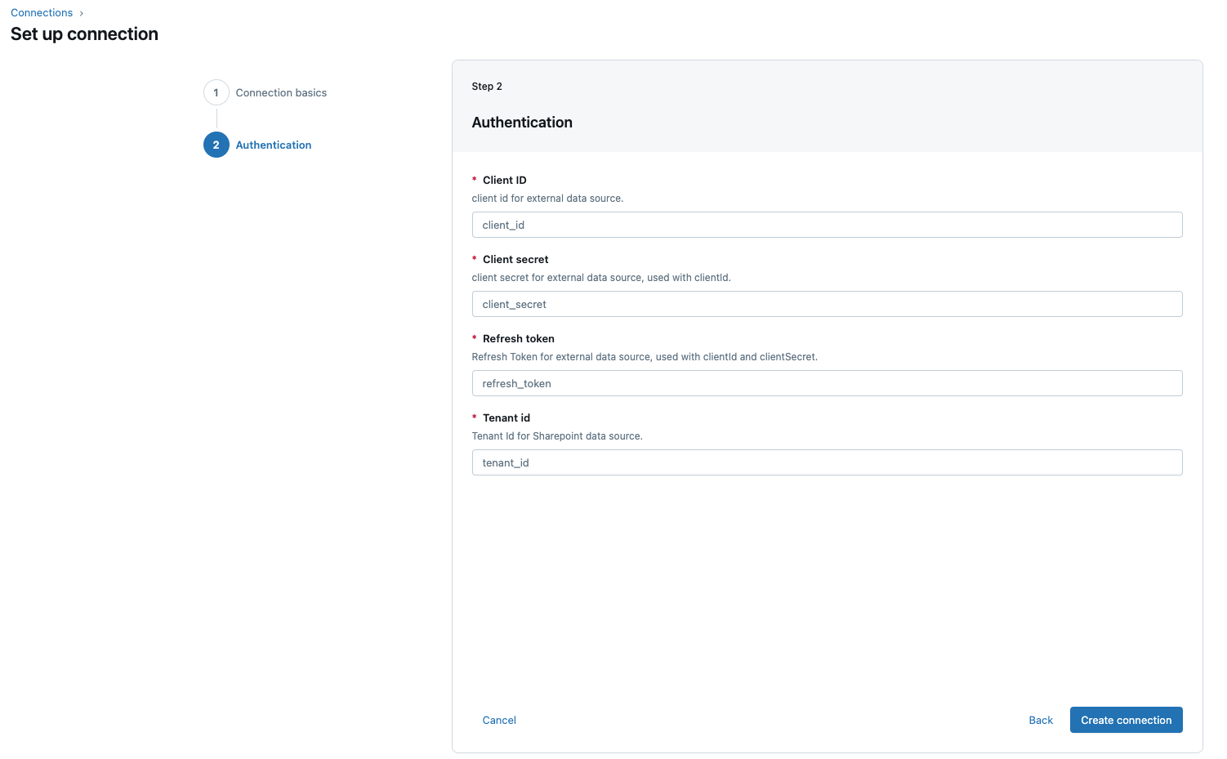
Task: Click the Set up connection page title
Action: [83, 33]
